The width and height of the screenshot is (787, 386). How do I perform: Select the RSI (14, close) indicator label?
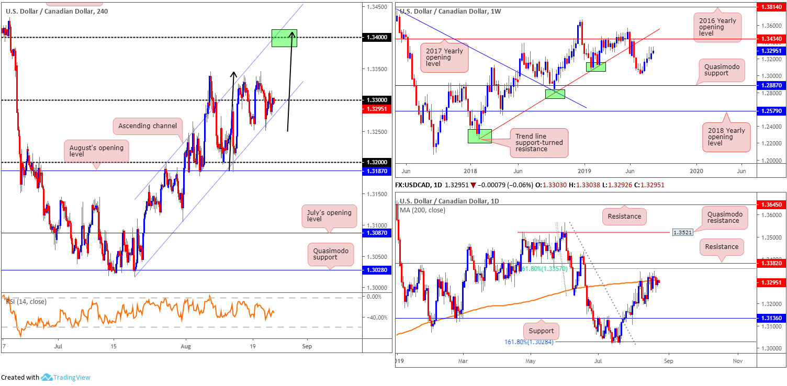point(26,301)
